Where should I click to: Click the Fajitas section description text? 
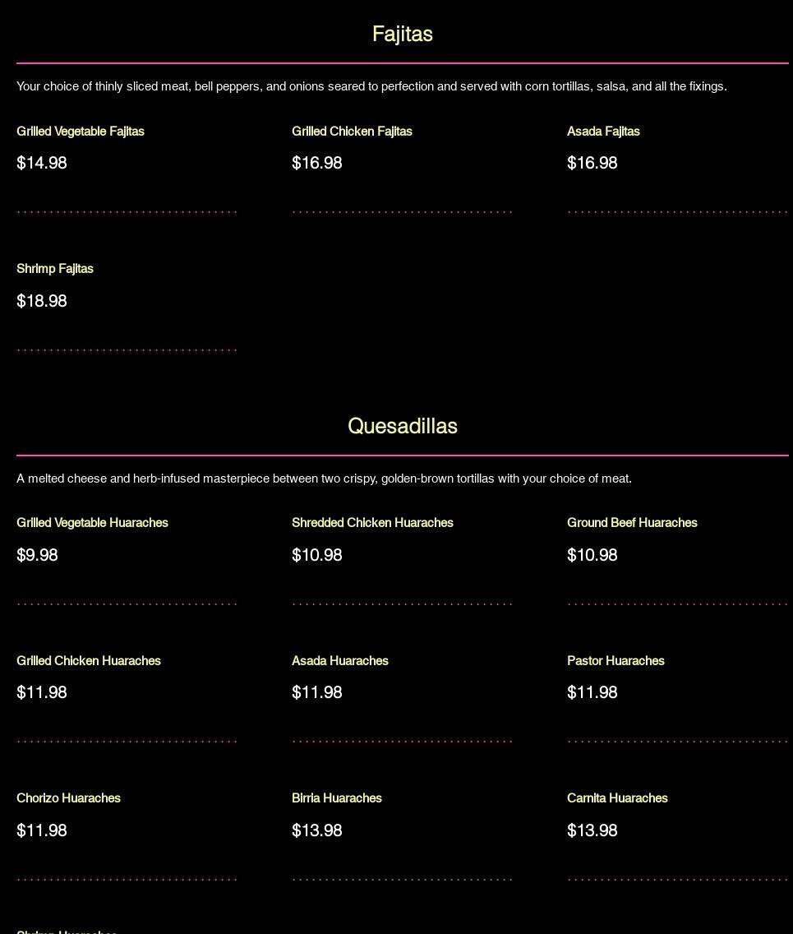point(371,86)
